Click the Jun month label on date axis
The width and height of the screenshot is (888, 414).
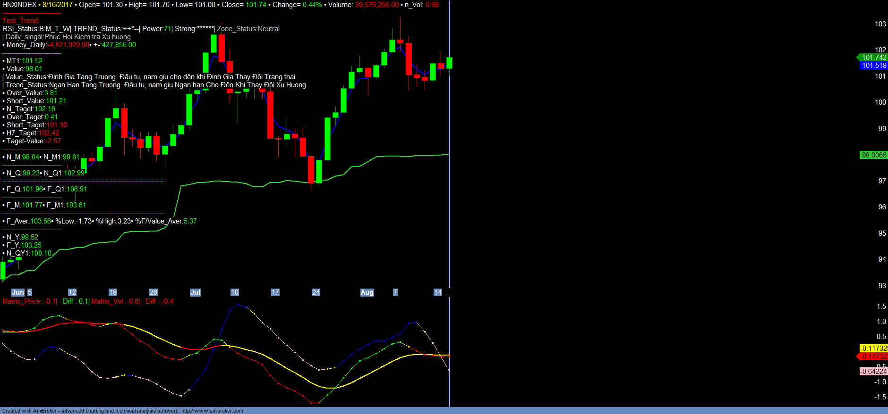(x=17, y=292)
